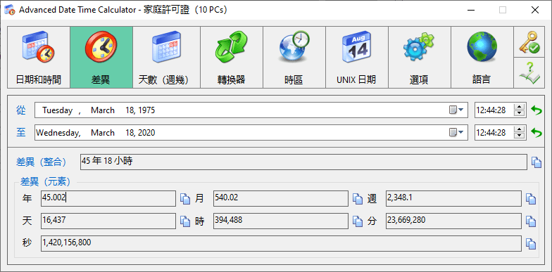This screenshot has height=272, width=552.
Task: Copy the 分 value 23,669,280
Action: (x=531, y=221)
